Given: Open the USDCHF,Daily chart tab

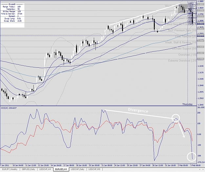Looking at the screenshot, I should click(x=77, y=169).
